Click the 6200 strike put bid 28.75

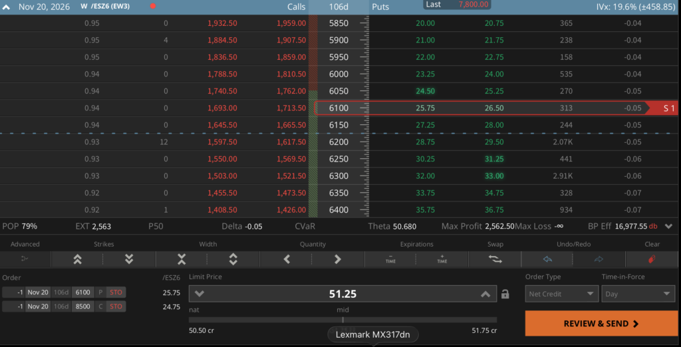[x=425, y=142]
